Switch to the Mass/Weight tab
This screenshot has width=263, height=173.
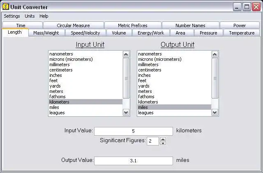46,33
